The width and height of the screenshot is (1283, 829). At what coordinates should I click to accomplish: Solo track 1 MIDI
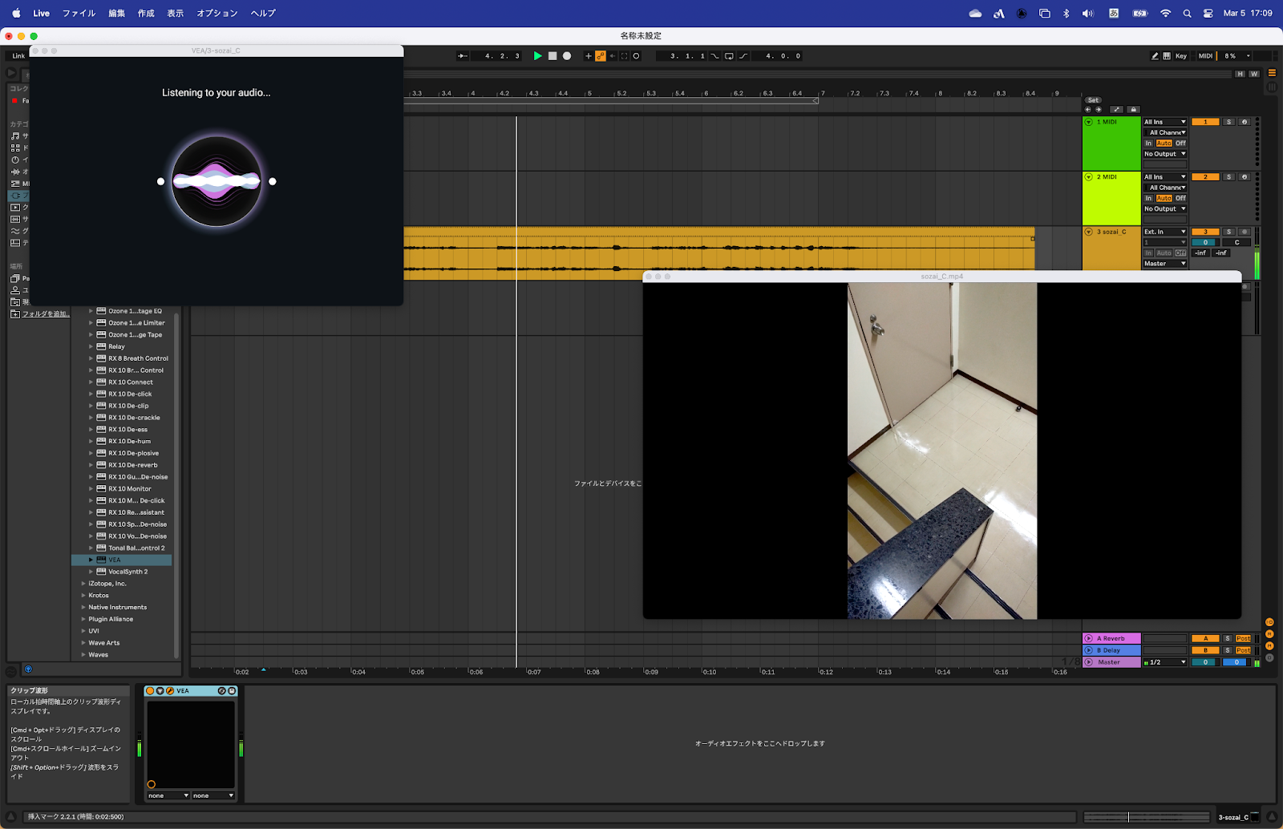point(1228,122)
